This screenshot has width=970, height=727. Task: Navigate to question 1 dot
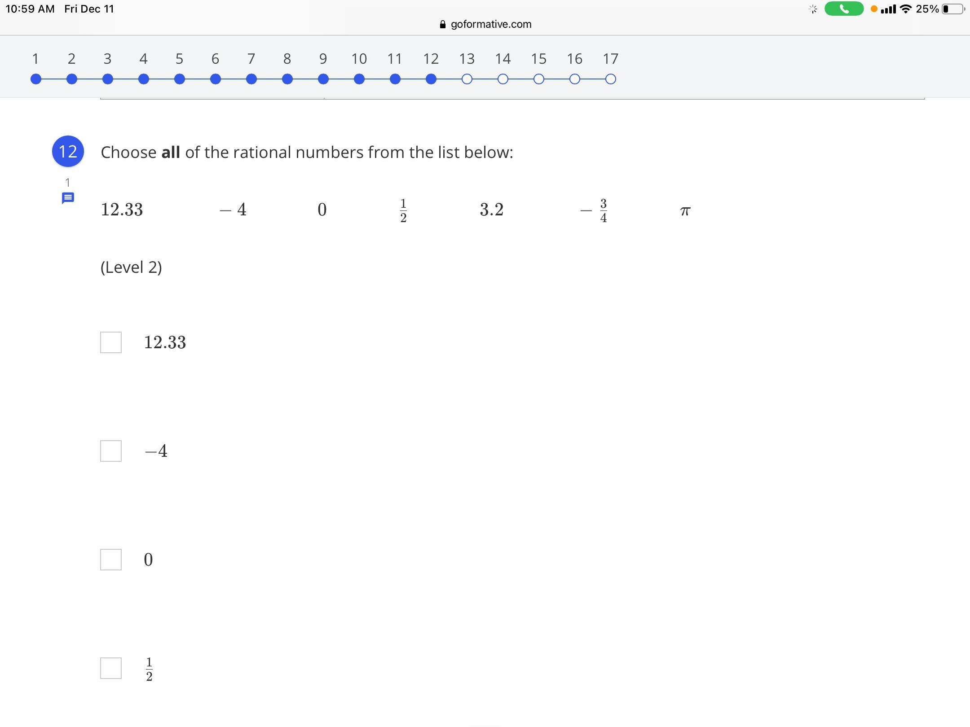(36, 79)
